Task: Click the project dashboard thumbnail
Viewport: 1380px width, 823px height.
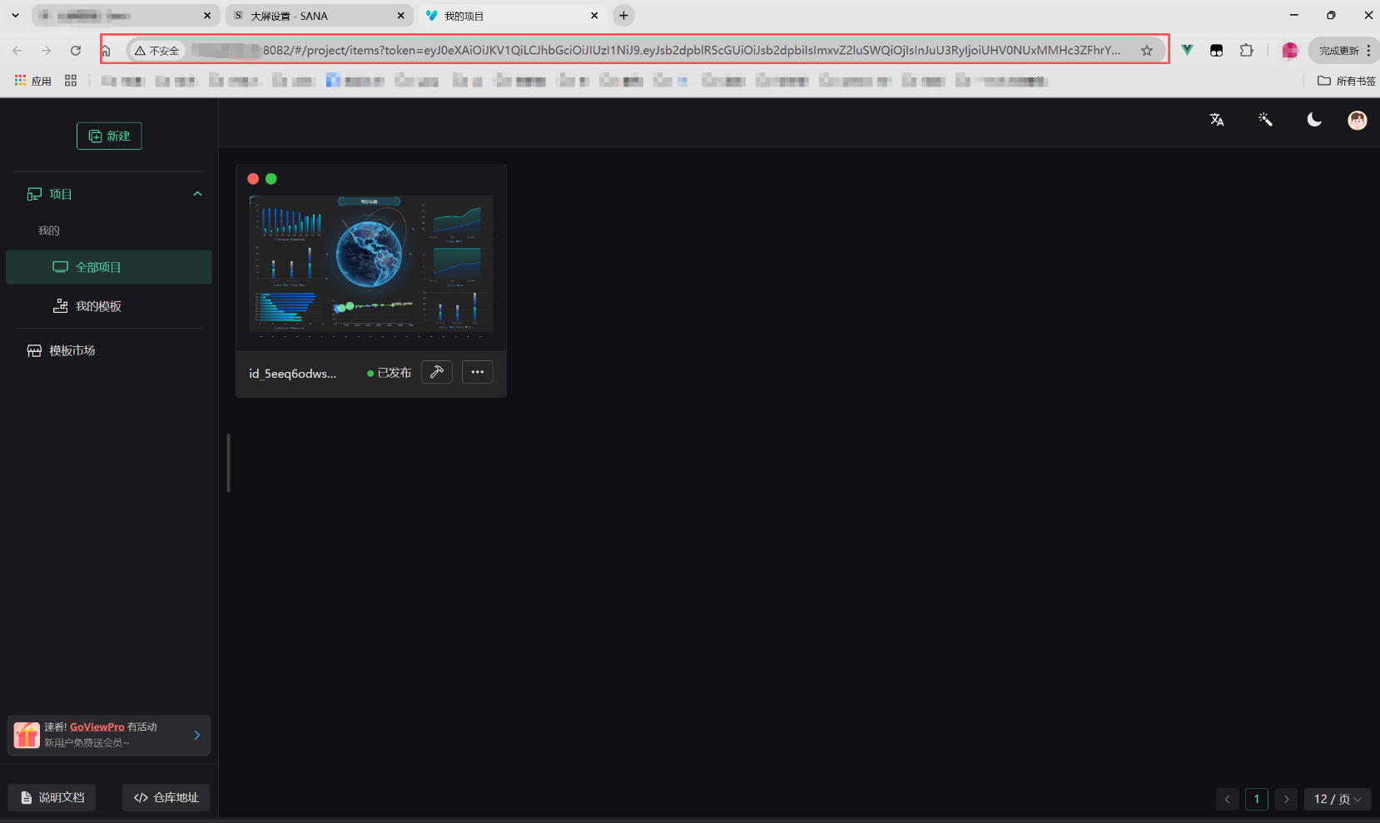Action: [370, 265]
